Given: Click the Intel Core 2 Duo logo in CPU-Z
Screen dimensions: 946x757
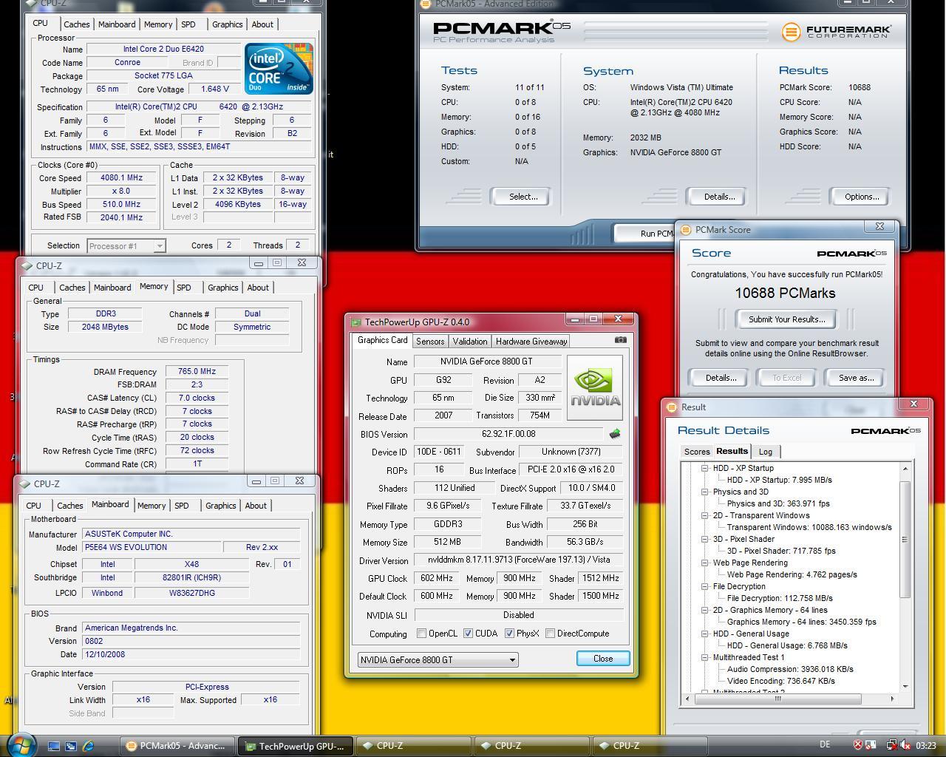Looking at the screenshot, I should (x=279, y=69).
